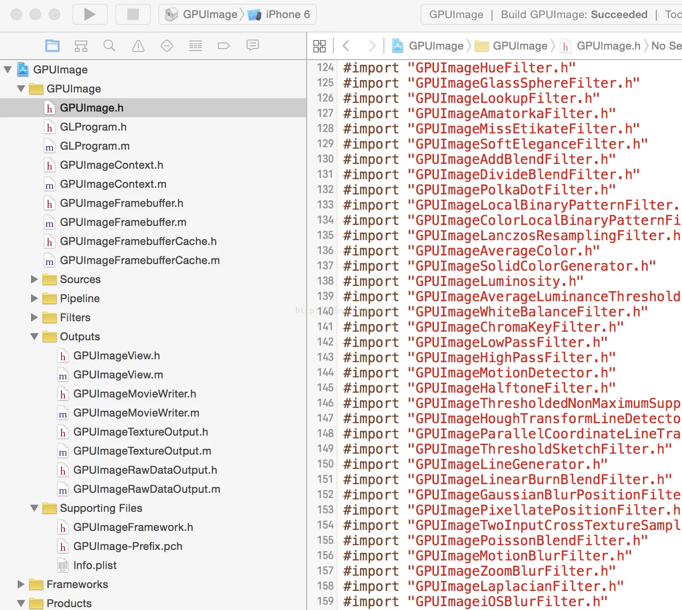
Task: Click the GPUImageLineGenerator.h import line
Action: click(x=475, y=464)
